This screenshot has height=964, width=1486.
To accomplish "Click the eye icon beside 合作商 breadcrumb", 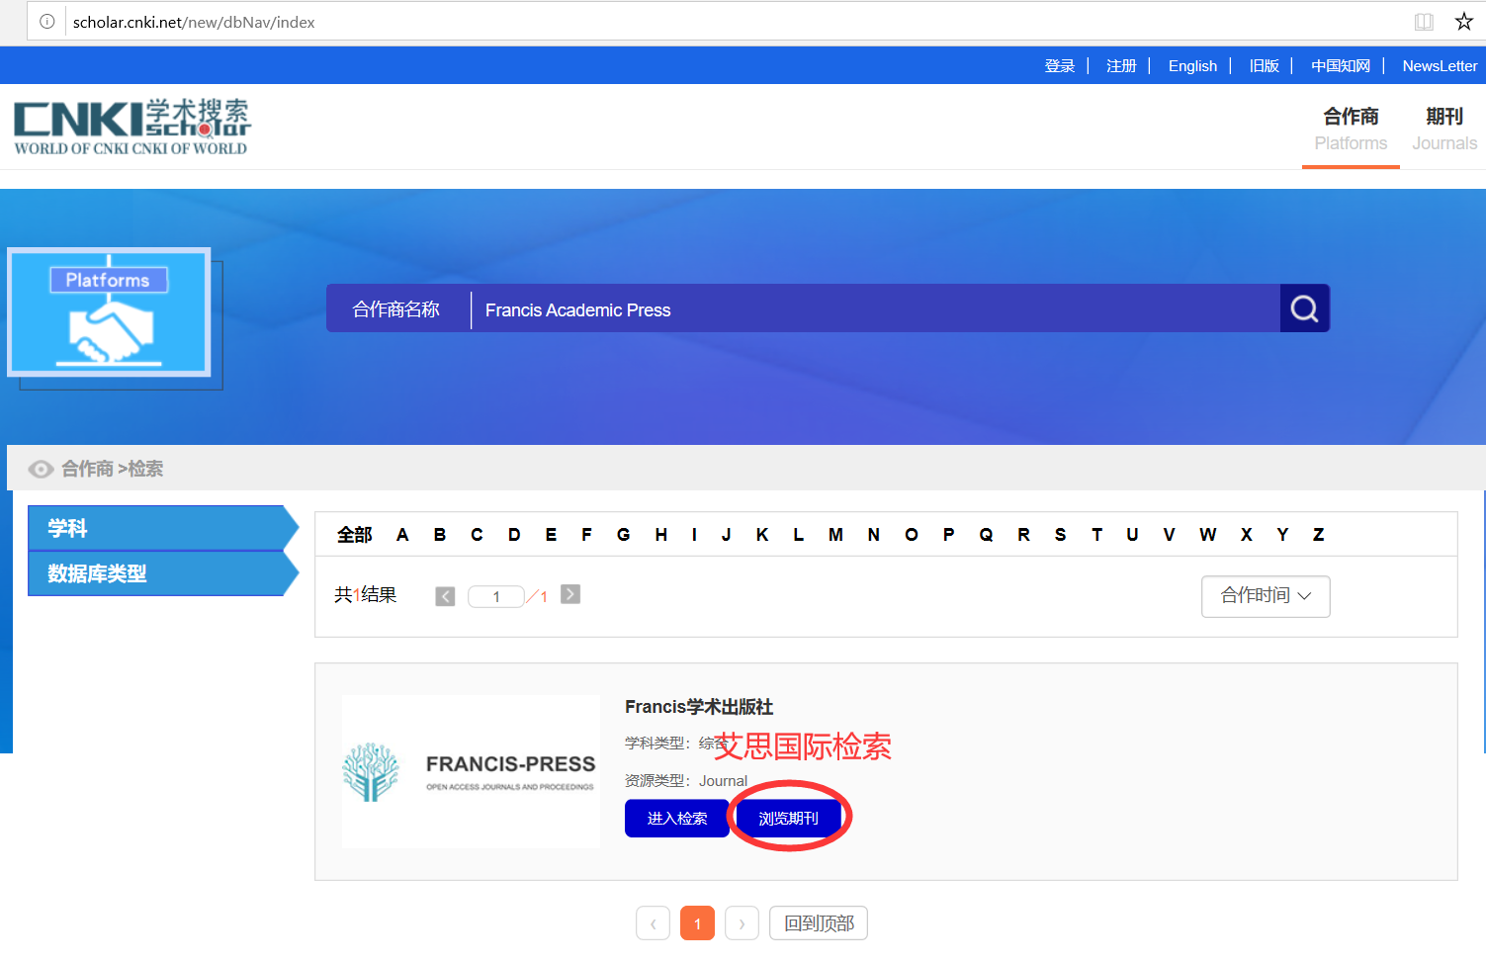I will coord(41,469).
